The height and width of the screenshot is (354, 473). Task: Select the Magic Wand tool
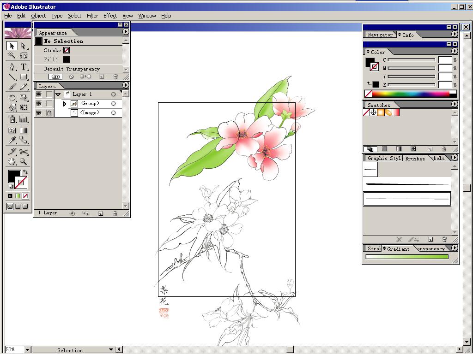(12, 55)
